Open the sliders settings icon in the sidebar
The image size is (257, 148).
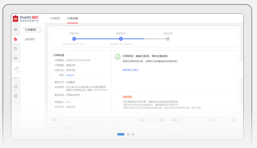click(16, 96)
